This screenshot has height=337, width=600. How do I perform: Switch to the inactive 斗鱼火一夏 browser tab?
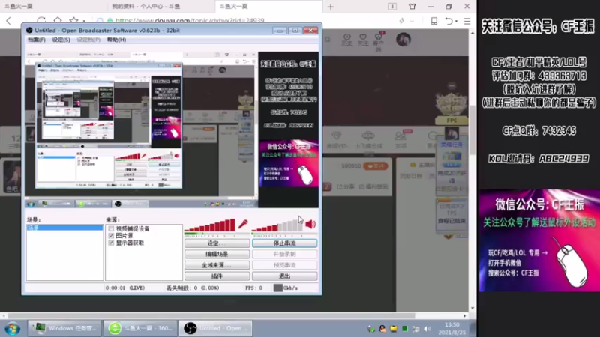(x=53, y=7)
